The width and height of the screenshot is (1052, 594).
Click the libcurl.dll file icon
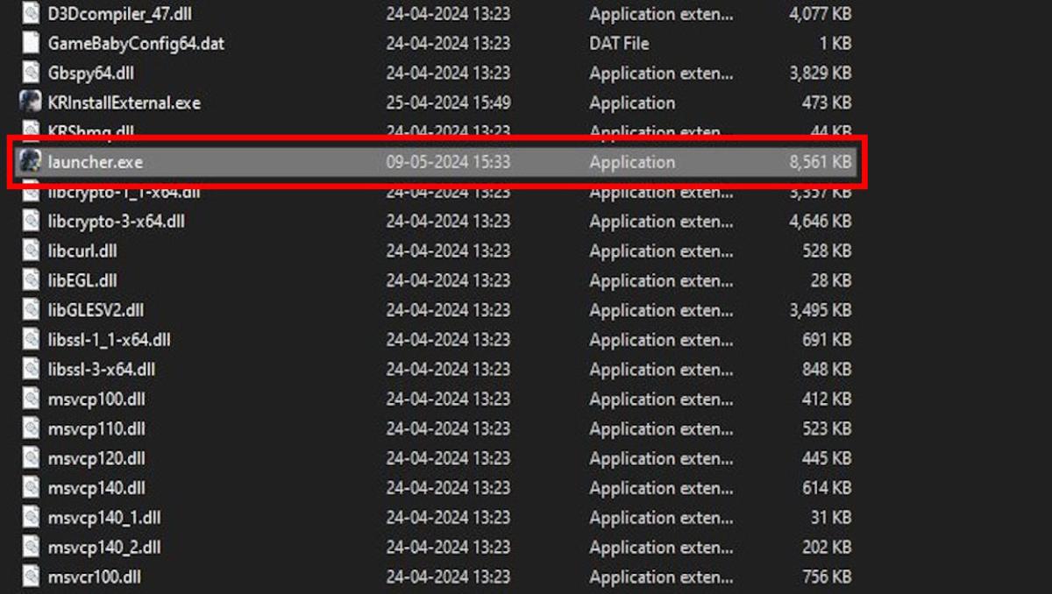click(29, 251)
